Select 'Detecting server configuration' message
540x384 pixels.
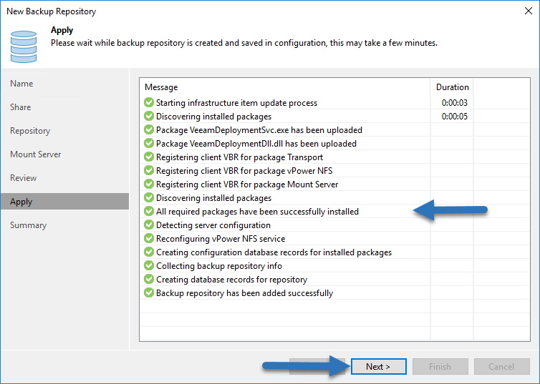[213, 225]
